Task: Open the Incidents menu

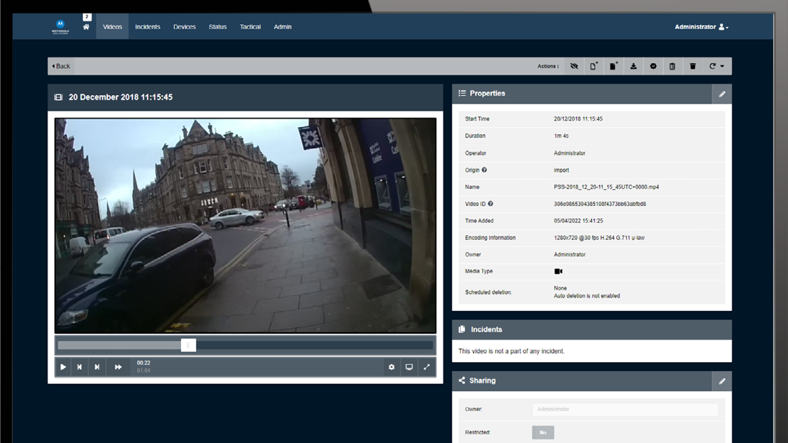Action: [x=148, y=27]
